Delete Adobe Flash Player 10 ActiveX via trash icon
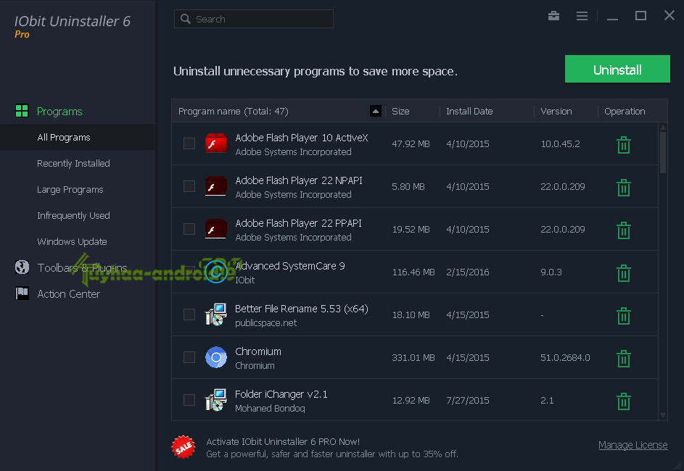The image size is (684, 471). [x=623, y=145]
